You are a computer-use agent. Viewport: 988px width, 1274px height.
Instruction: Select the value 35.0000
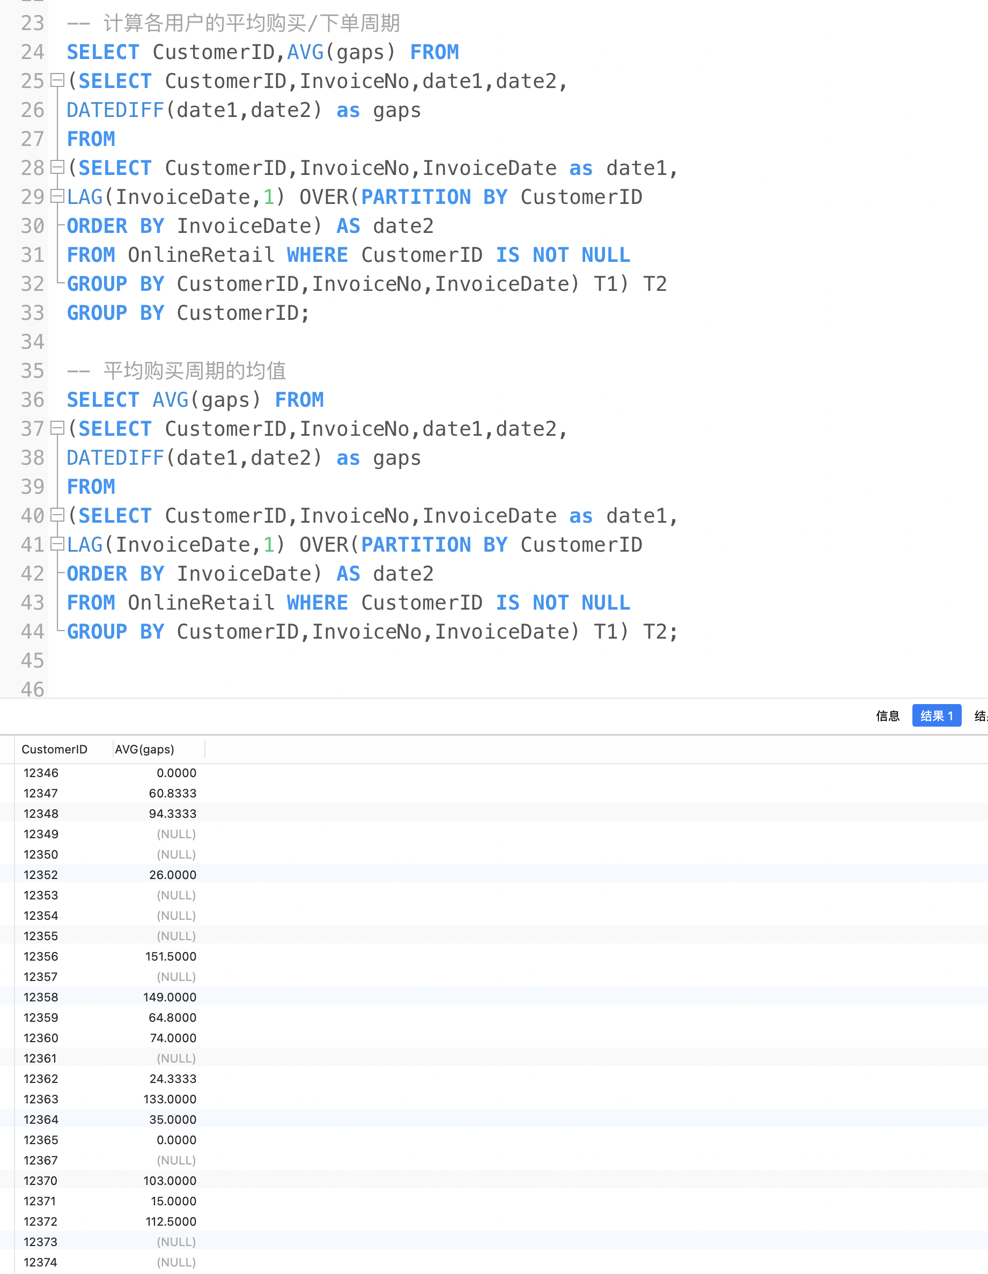pos(173,1119)
